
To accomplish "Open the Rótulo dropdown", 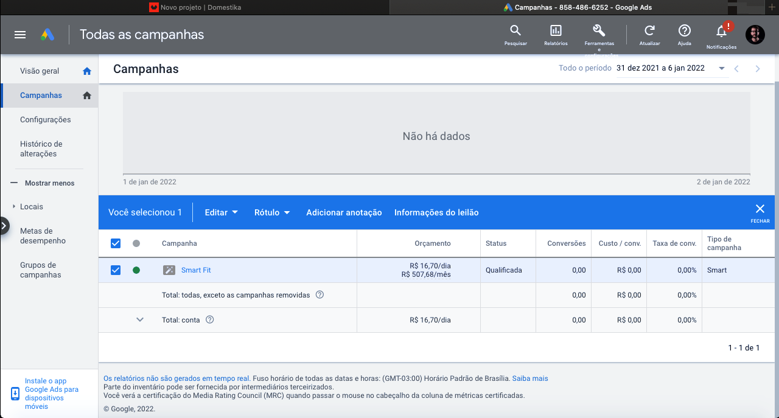I will point(272,212).
